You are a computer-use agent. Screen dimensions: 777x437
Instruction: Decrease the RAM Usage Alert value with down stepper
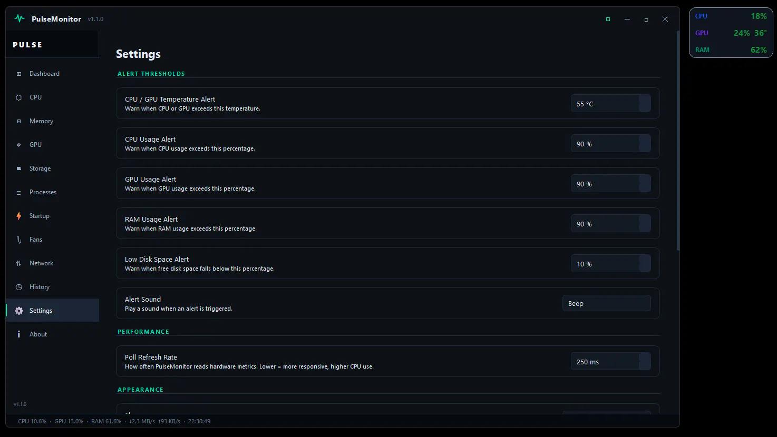645,228
